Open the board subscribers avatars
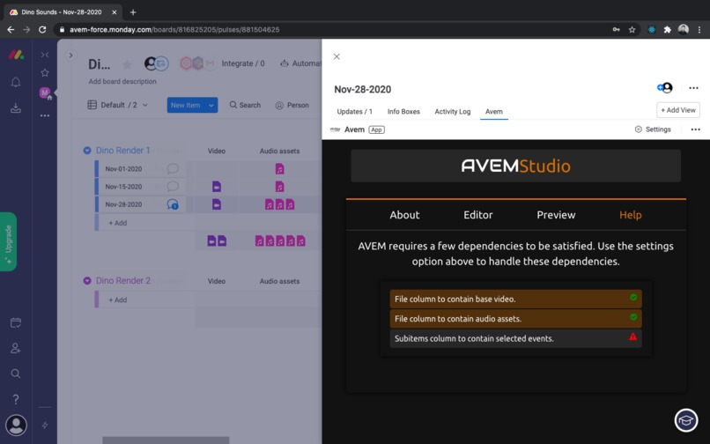This screenshot has height=444, width=710. click(x=156, y=63)
